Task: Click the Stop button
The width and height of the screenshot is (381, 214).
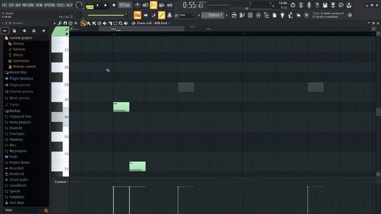Action: [105, 5]
